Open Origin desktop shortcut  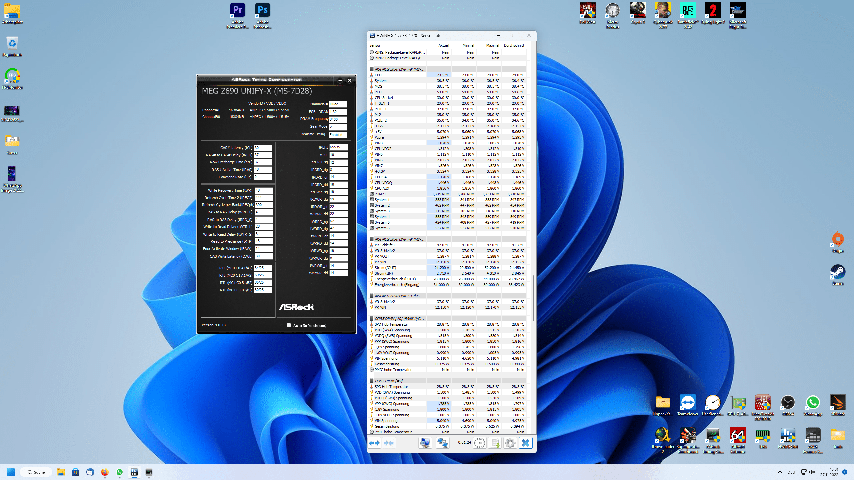(x=838, y=242)
